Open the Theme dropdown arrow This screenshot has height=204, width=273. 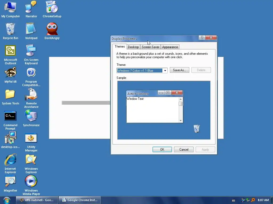coord(165,71)
